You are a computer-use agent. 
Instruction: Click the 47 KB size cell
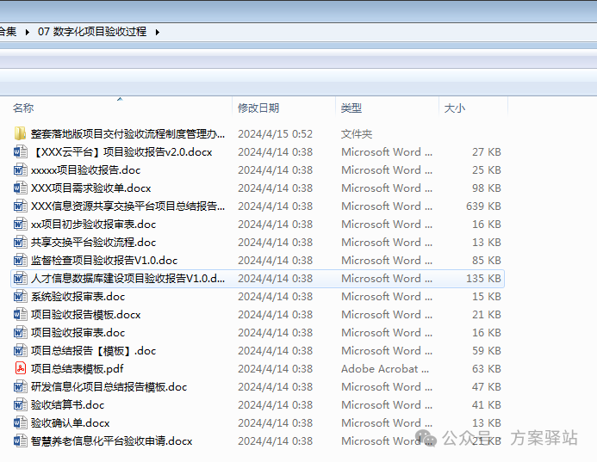coord(487,386)
